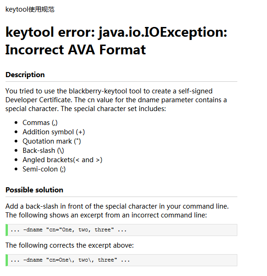The width and height of the screenshot is (267, 276).
Task: Click the Semi-colon bullet item
Action: pos(44,169)
